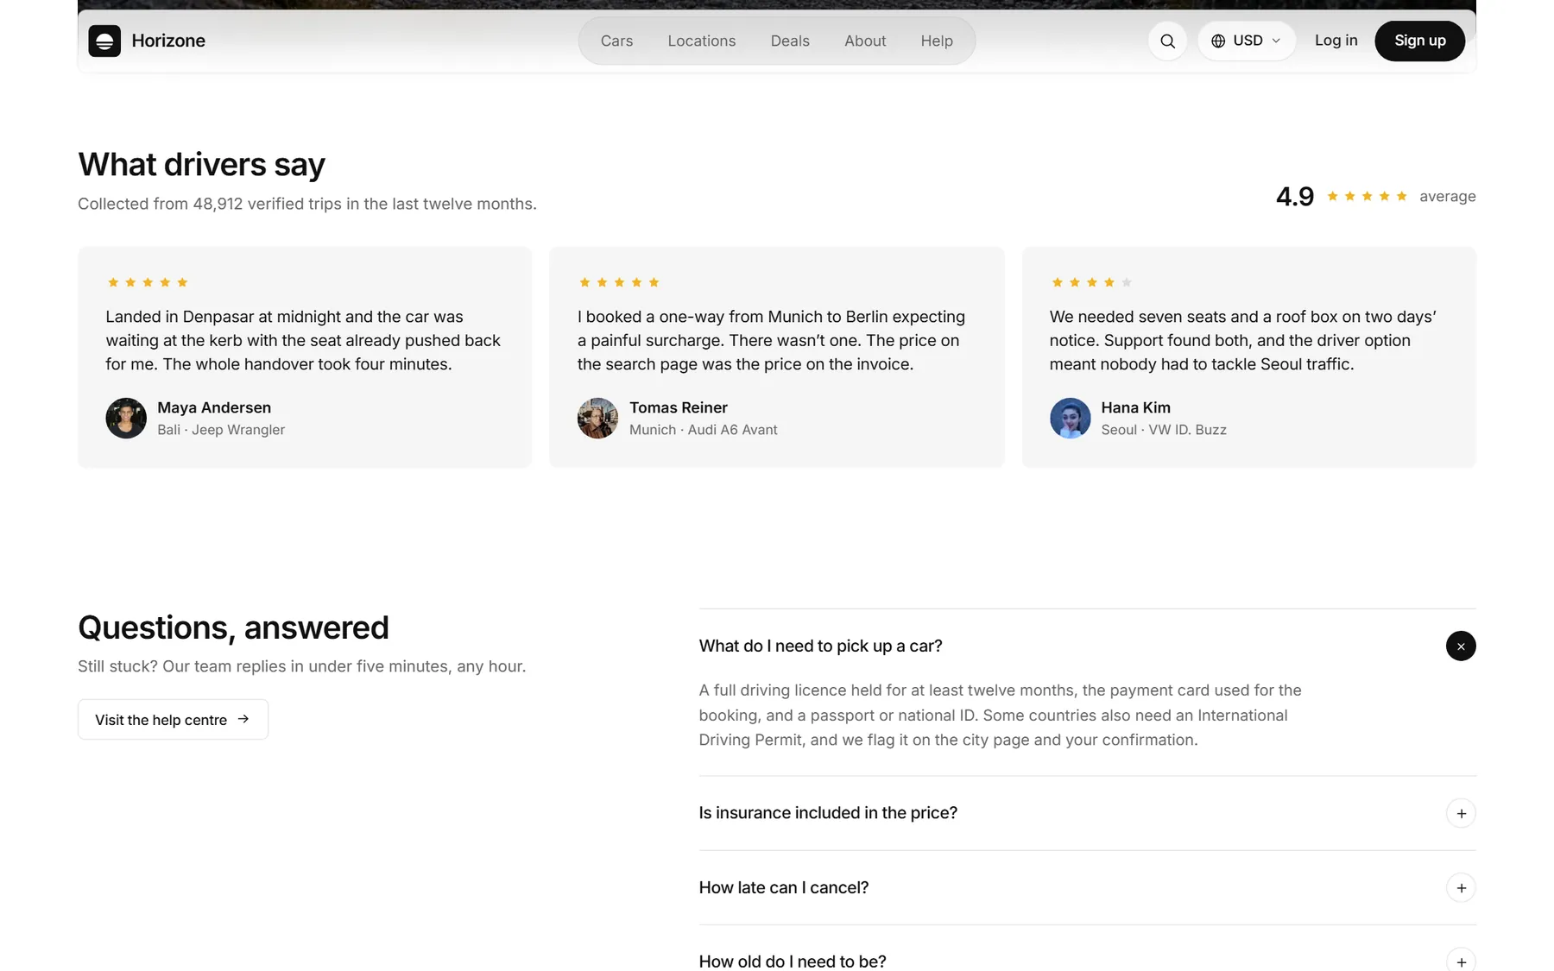Click the globe icon in currency selector
Viewport: 1554px width, 971px height.
pos(1218,41)
